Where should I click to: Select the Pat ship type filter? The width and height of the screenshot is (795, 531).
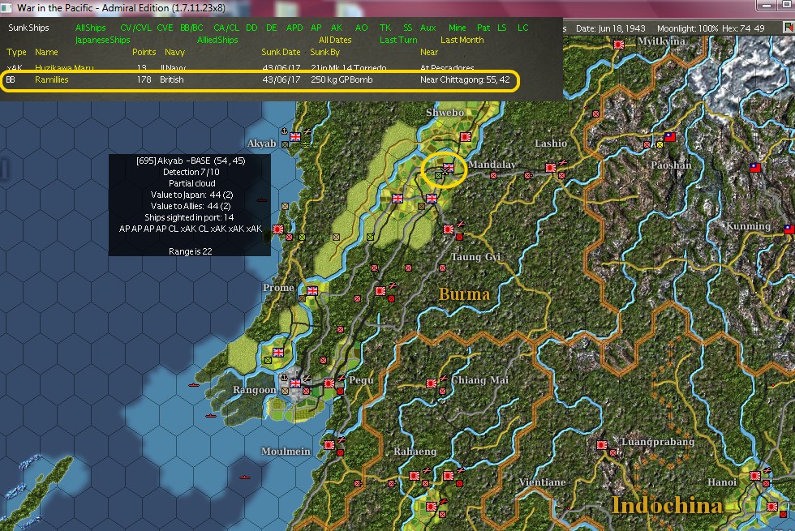tap(483, 28)
